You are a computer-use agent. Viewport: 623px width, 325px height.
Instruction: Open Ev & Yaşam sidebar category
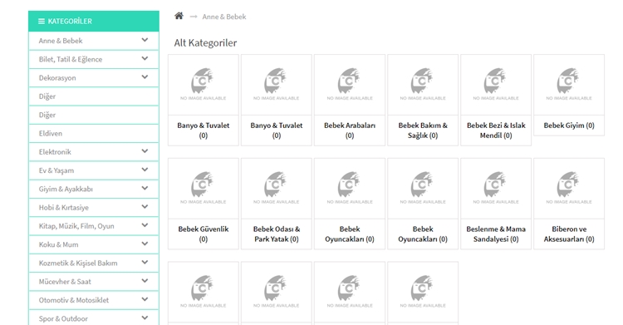[x=56, y=170]
